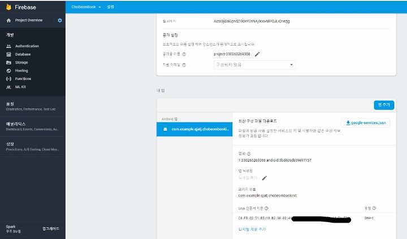
Task: Open Functions section
Action: [23, 79]
